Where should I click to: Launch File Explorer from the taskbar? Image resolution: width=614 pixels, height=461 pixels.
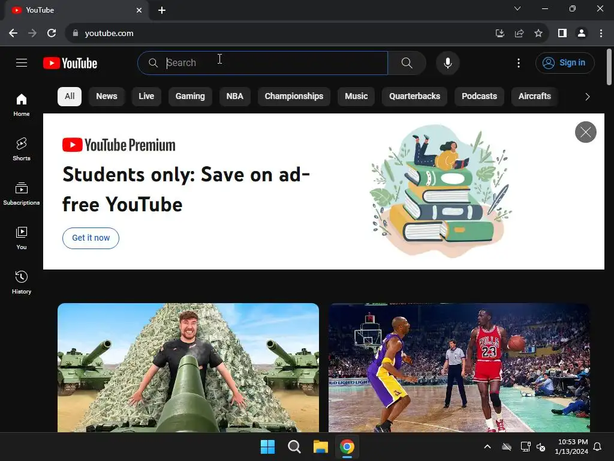click(x=320, y=447)
